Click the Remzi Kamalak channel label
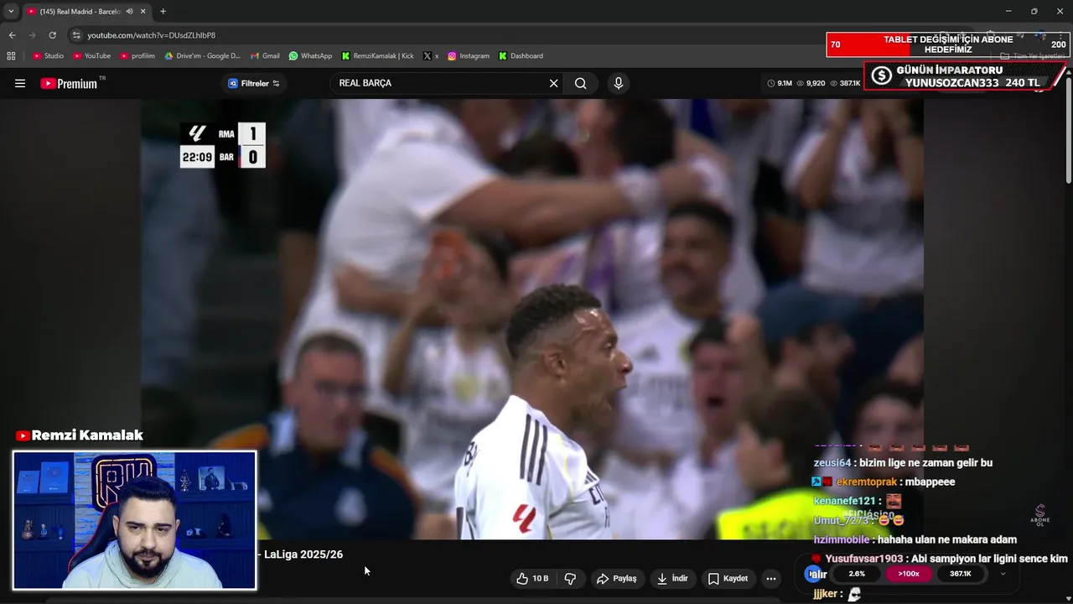The image size is (1073, 604). (80, 435)
